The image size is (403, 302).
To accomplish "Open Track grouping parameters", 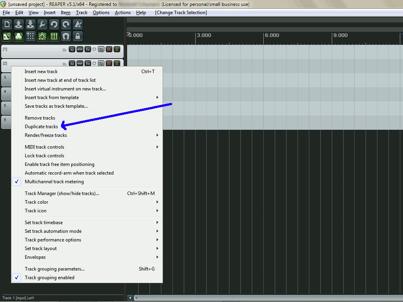I will [87, 269].
